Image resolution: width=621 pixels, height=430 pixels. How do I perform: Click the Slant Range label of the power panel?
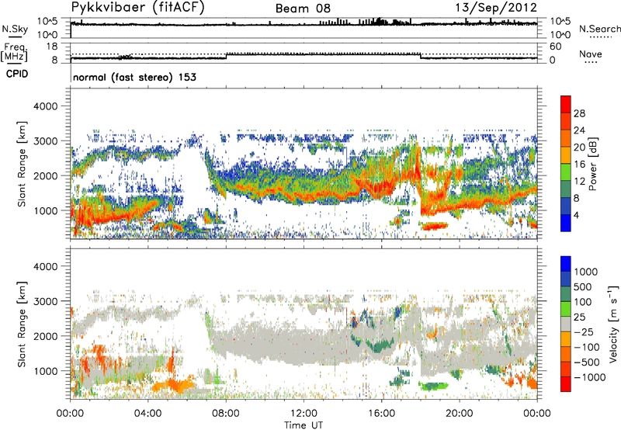(22, 164)
